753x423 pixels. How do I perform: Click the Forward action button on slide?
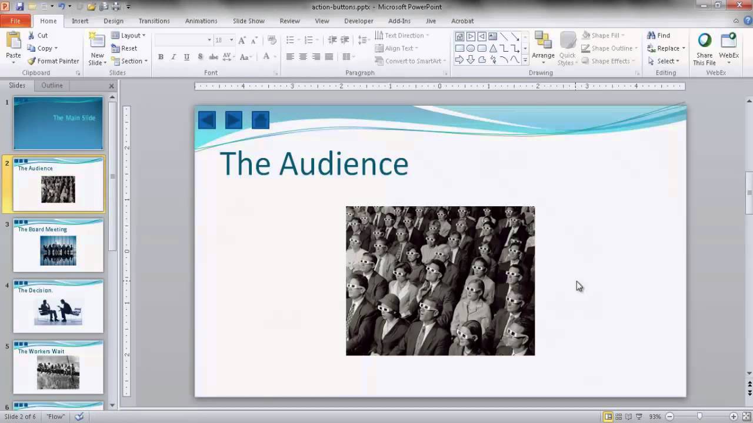[234, 120]
